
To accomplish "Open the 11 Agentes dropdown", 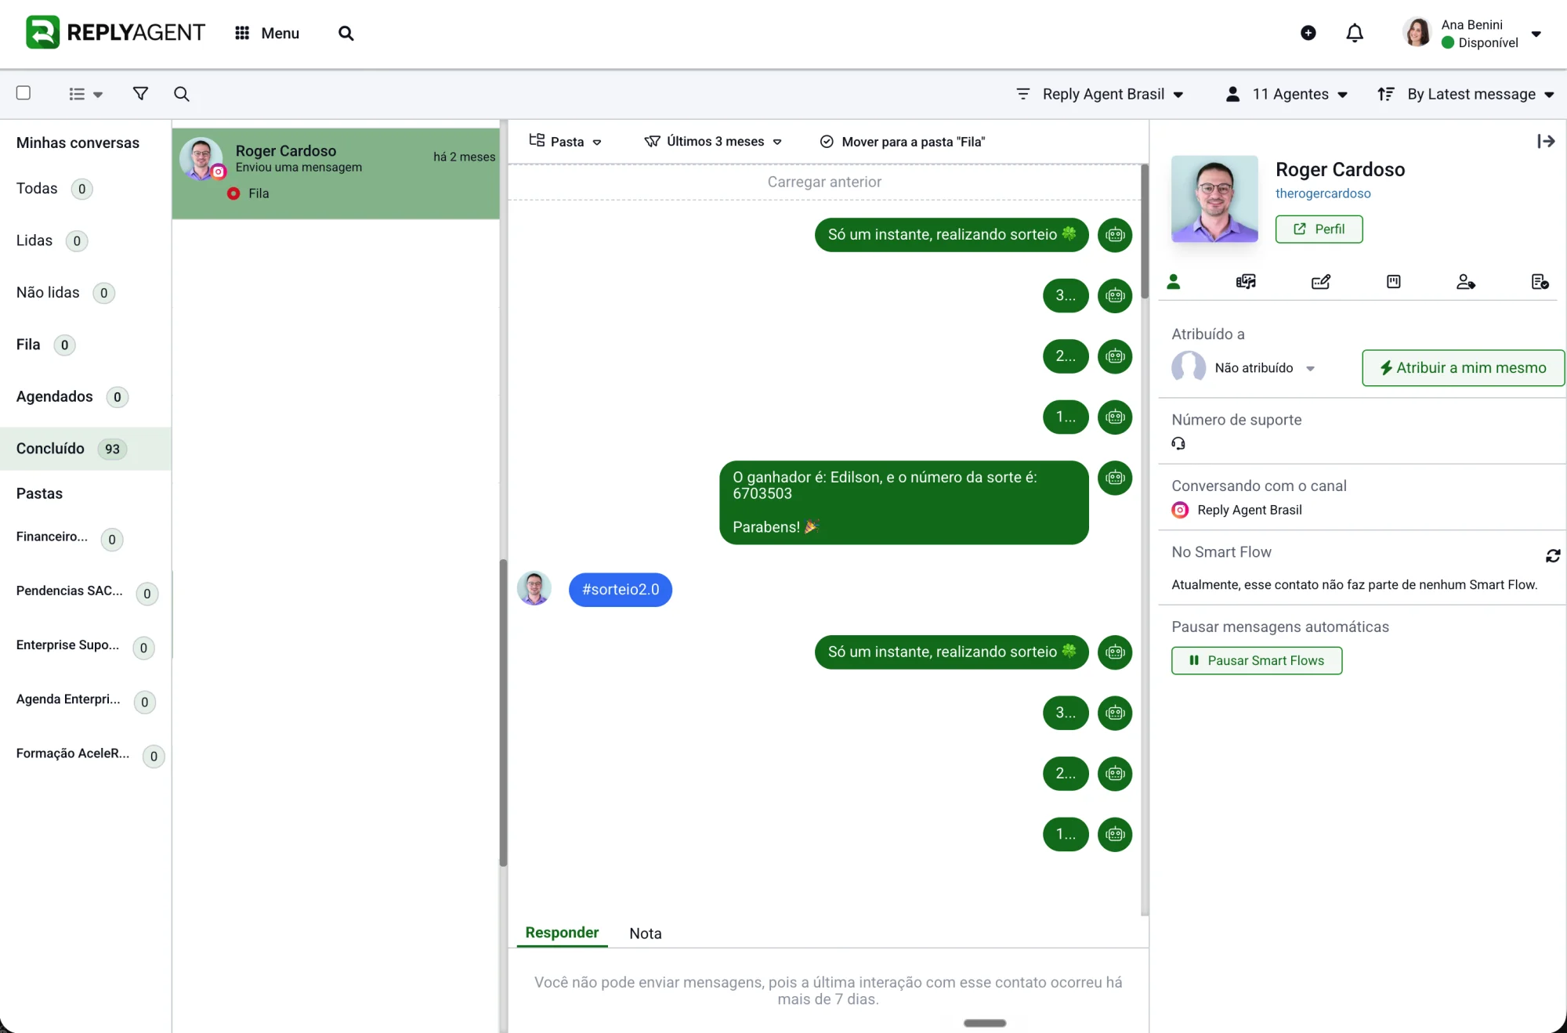I will click(x=1287, y=94).
